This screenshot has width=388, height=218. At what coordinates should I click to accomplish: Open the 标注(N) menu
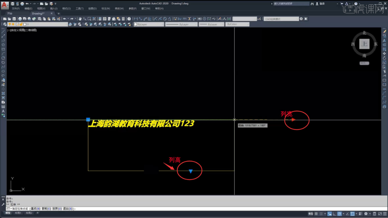(x=106, y=8)
